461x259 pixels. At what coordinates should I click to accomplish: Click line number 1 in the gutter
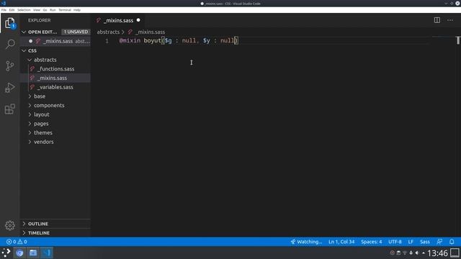click(x=107, y=41)
